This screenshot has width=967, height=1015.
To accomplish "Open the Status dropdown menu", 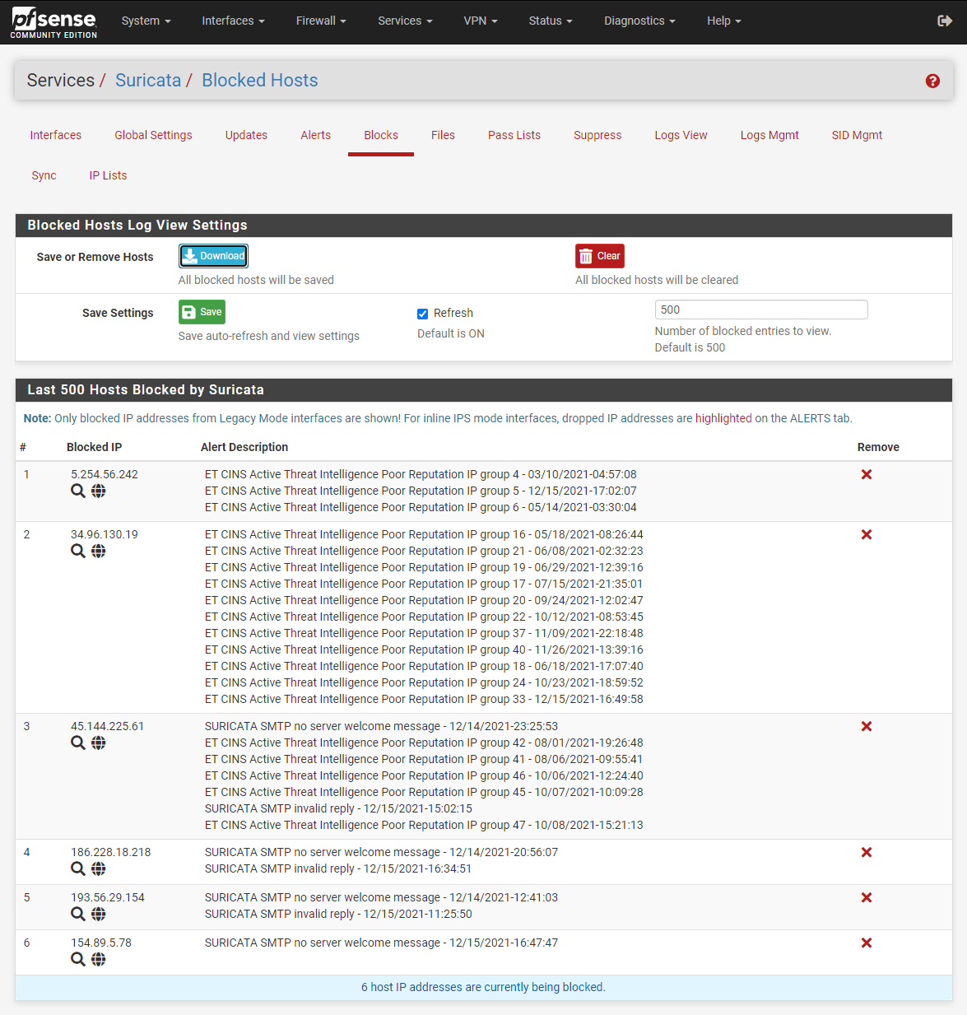I will point(550,21).
